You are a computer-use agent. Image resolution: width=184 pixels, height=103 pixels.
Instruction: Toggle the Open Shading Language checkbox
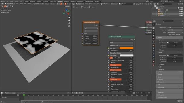point(168,35)
